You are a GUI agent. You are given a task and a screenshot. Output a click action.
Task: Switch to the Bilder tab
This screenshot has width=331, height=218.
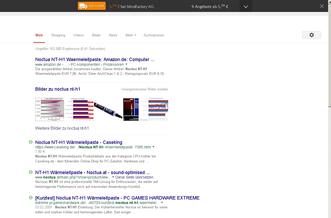point(96,35)
